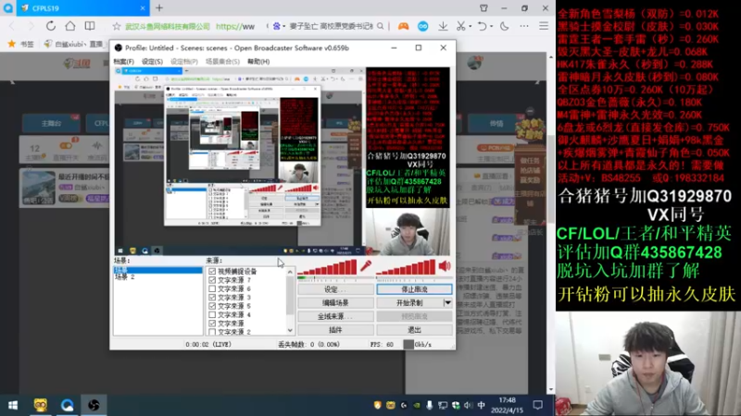The height and width of the screenshot is (416, 741).
Task: Click the sources list scroll up arrow
Action: tap(290, 272)
